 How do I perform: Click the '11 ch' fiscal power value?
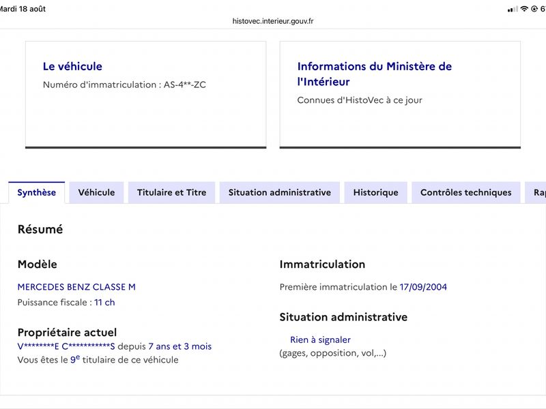pyautogui.click(x=104, y=302)
